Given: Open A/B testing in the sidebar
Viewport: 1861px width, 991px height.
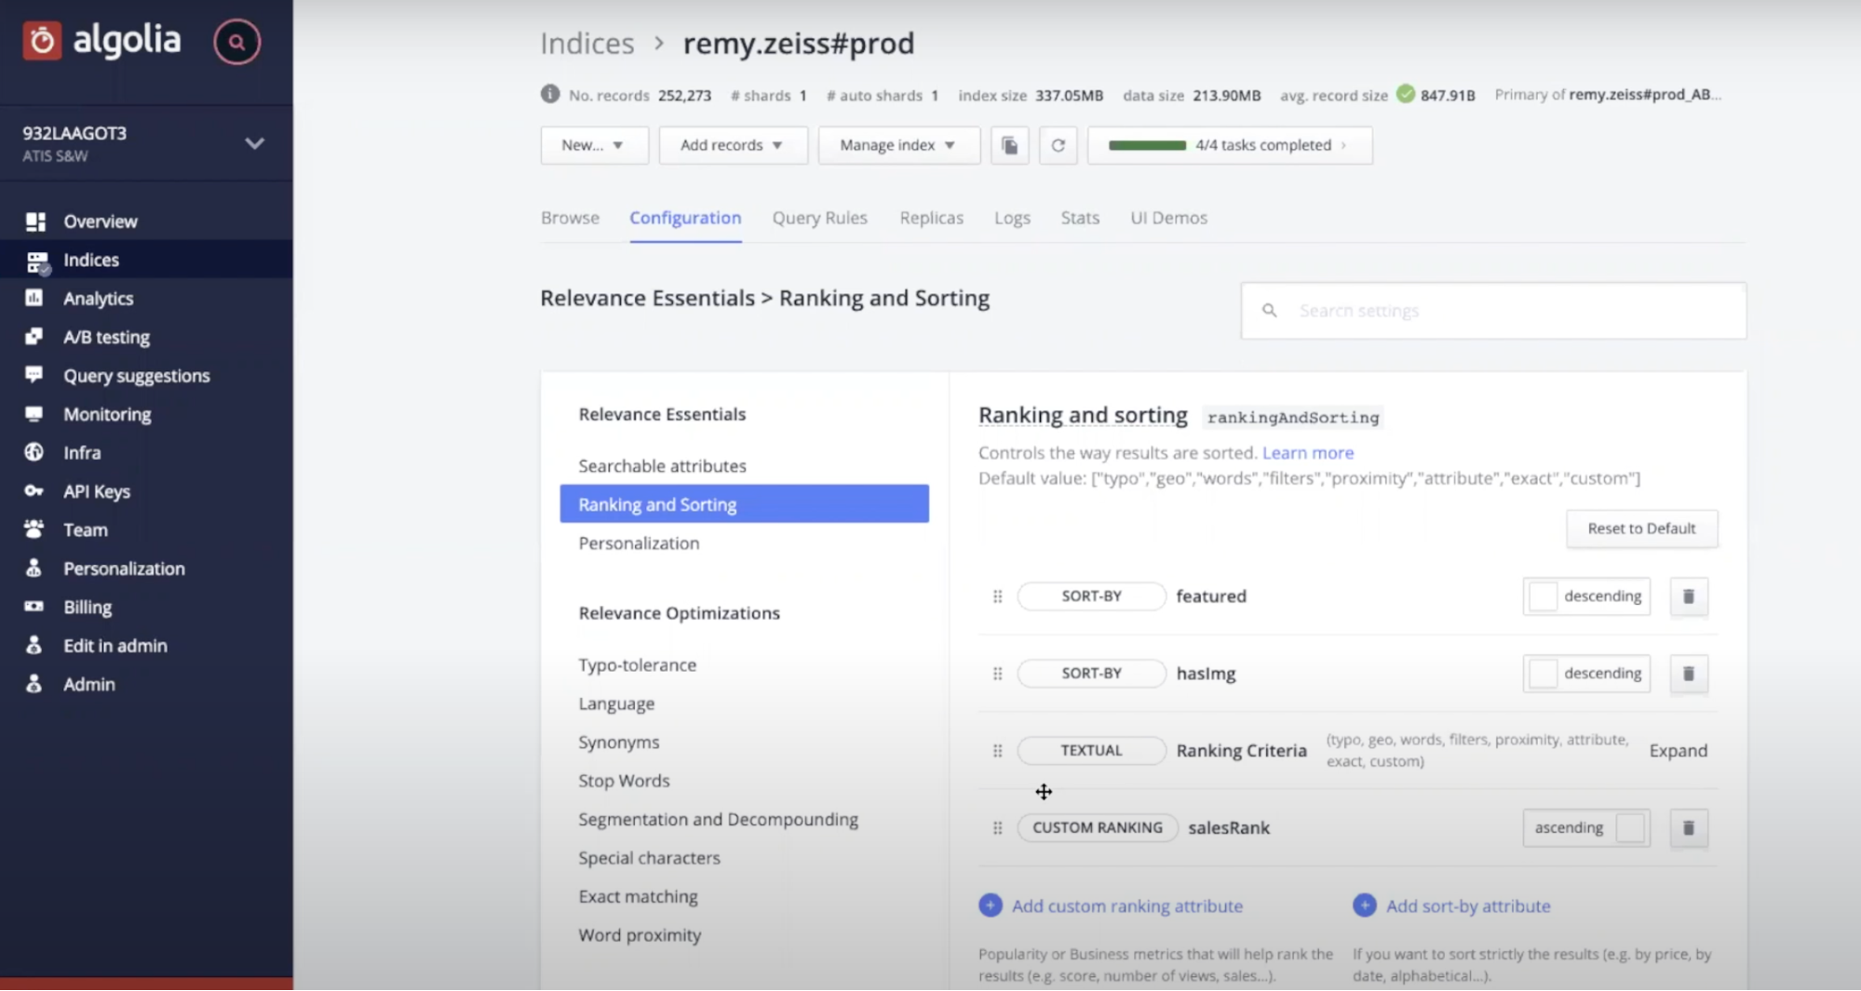Looking at the screenshot, I should pyautogui.click(x=106, y=337).
